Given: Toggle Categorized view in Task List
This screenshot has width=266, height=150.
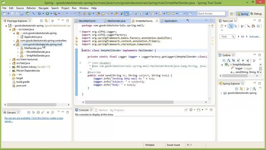Looking at the screenshot, I should pos(231,26).
